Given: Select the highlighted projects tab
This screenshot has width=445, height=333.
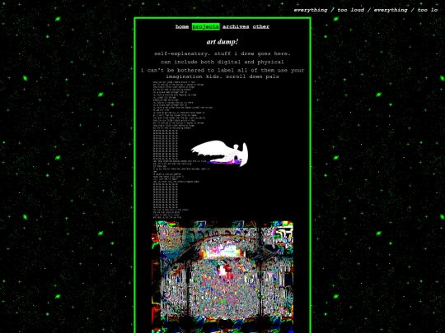Looking at the screenshot, I should pyautogui.click(x=206, y=26).
